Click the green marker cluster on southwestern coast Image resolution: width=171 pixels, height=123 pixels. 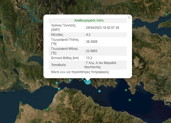click(x=48, y=109)
